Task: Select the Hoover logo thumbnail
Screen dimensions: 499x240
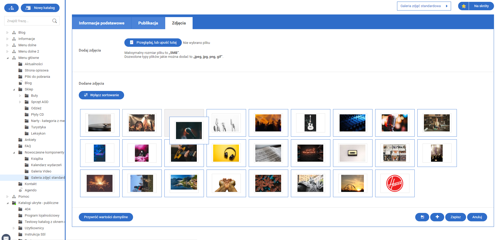Action: pos(395,183)
